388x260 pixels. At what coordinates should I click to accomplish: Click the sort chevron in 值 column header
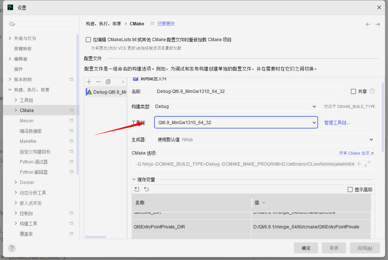click(264, 203)
